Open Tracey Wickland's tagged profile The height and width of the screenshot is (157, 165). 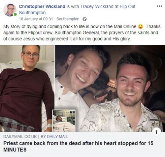coord(97,6)
